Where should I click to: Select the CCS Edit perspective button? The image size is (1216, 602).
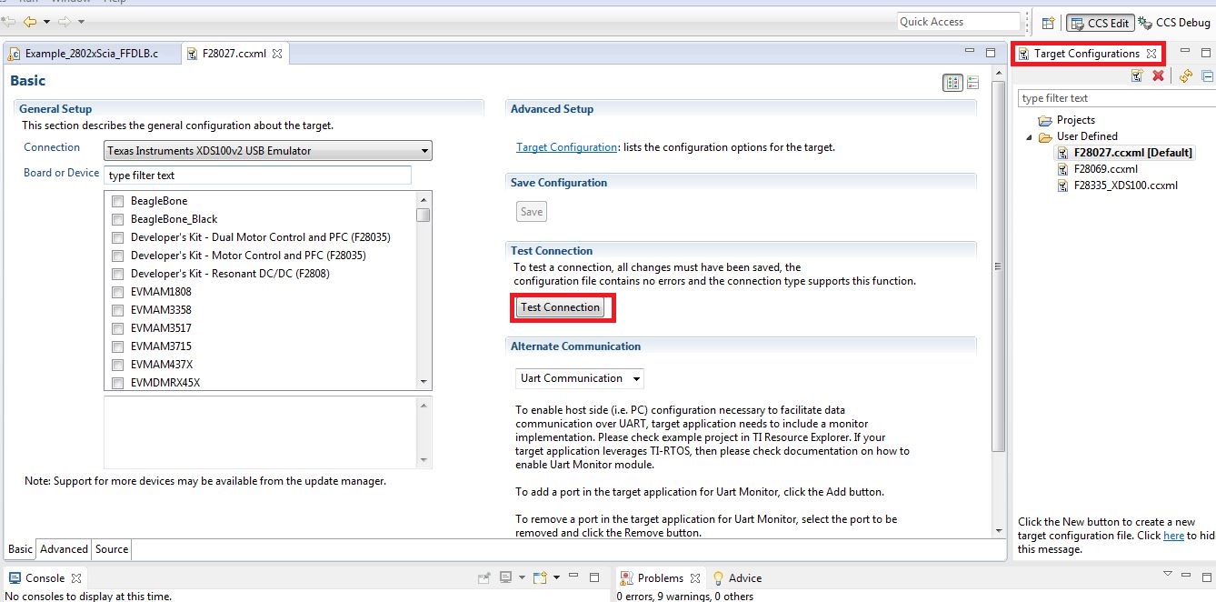pos(1099,23)
